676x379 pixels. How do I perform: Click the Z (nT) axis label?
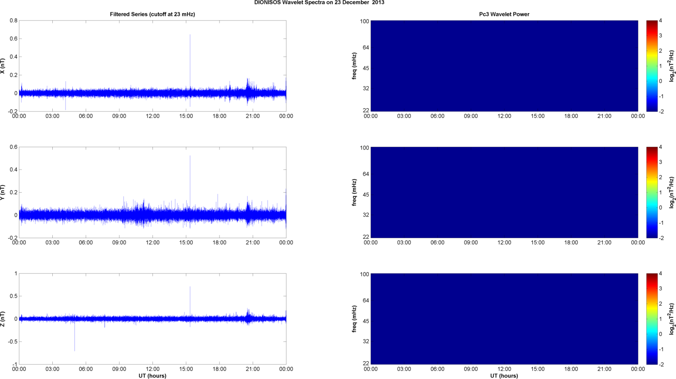point(3,319)
